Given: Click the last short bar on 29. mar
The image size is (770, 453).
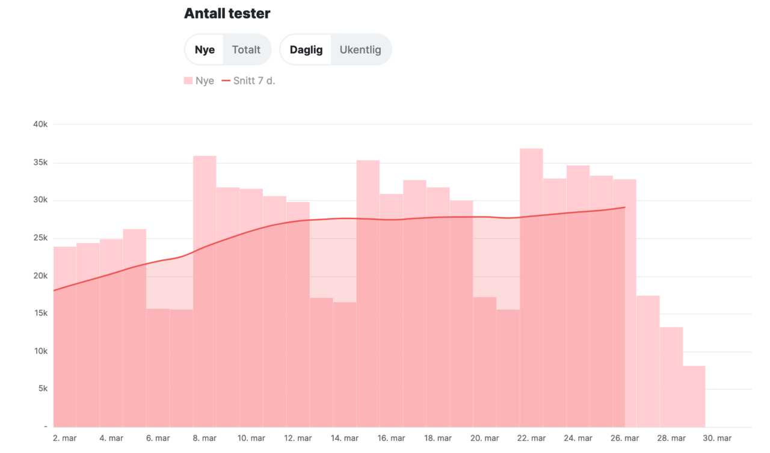Looking at the screenshot, I should pyautogui.click(x=694, y=397).
